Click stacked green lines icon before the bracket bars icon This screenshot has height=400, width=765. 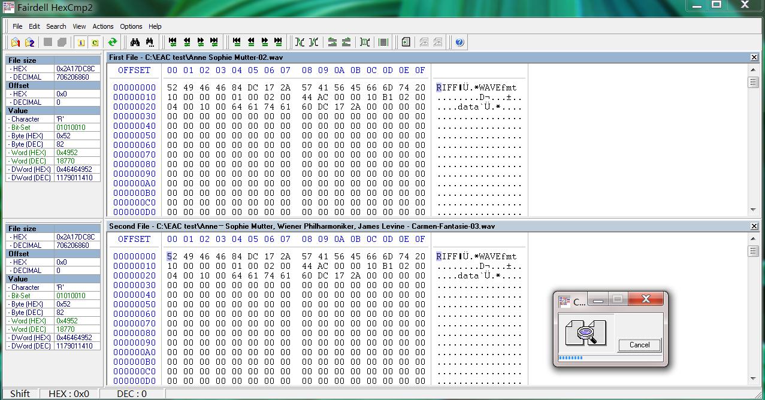click(346, 42)
